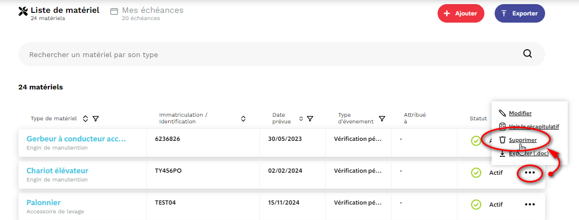Select Exporter (.doc) in the context menu

click(529, 153)
